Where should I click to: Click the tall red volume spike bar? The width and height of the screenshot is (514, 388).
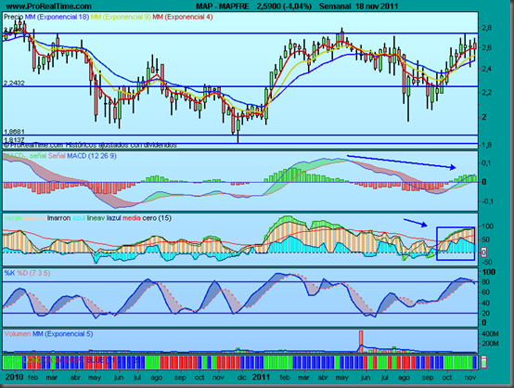(361, 342)
